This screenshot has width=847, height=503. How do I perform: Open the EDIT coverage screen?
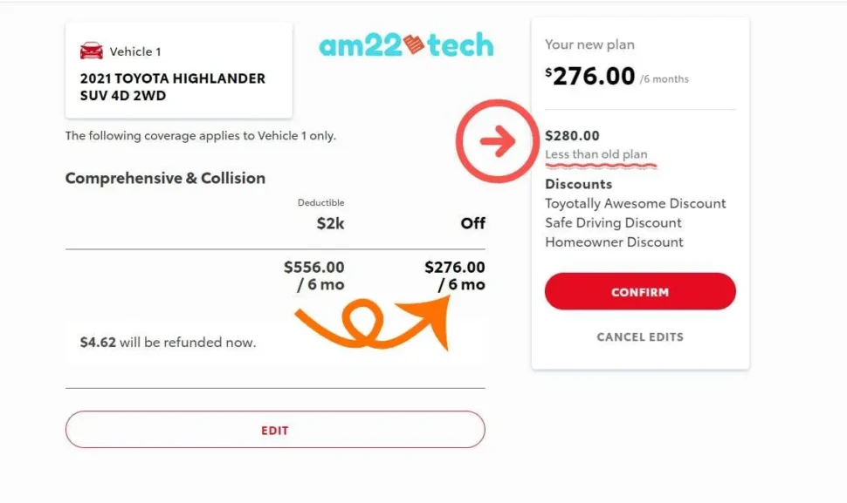tap(275, 430)
